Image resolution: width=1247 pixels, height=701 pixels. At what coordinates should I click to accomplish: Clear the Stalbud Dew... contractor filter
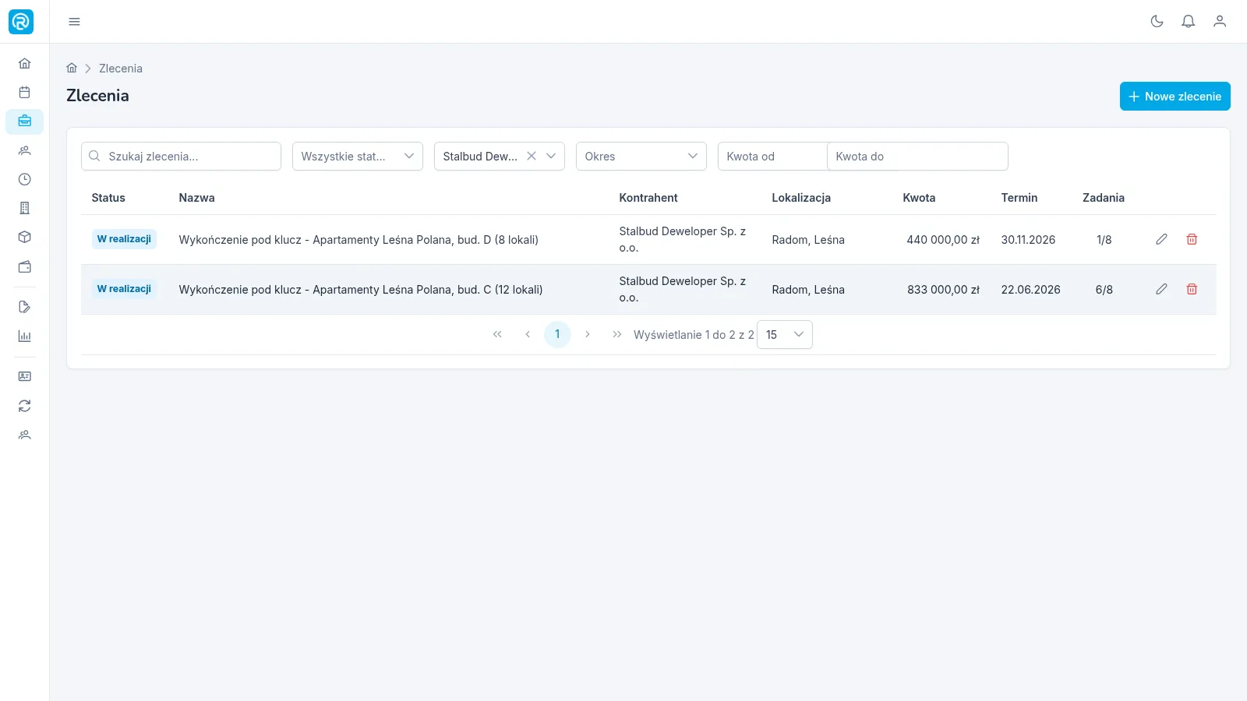point(531,156)
